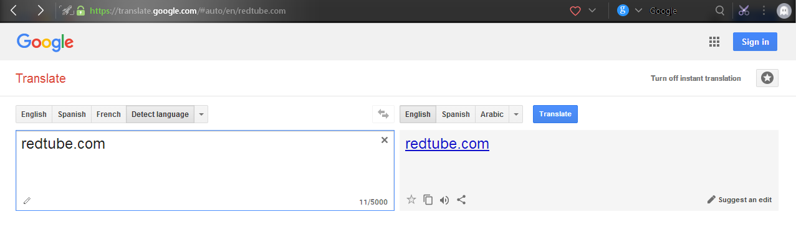This screenshot has height=232, width=796.
Task: Expand source language dropdown arrow
Action: pos(201,114)
